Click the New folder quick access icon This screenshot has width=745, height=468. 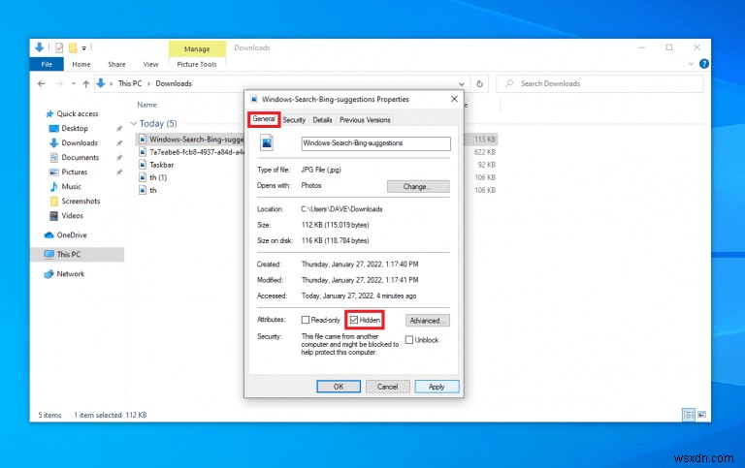point(73,47)
